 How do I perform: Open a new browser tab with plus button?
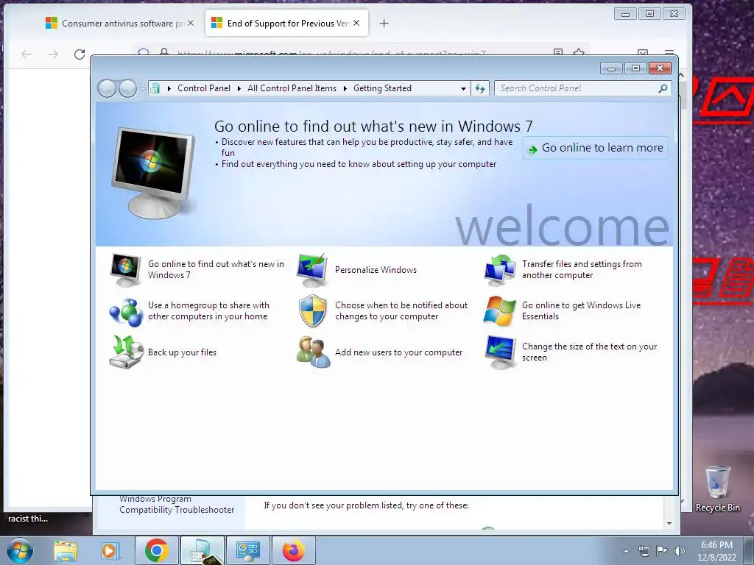384,23
